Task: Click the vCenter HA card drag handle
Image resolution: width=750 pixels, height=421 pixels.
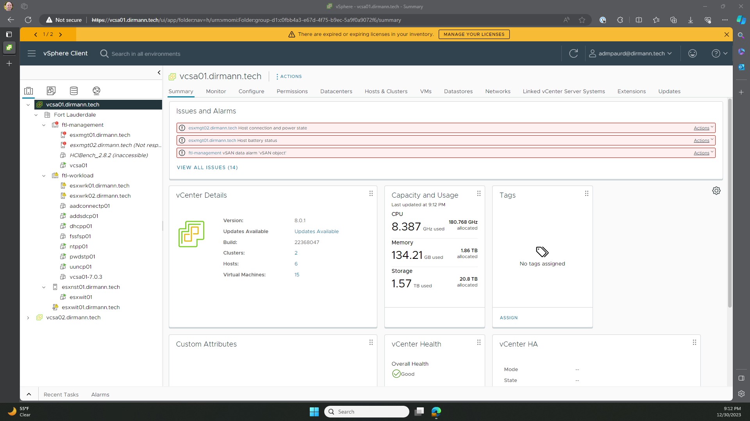Action: (x=695, y=343)
